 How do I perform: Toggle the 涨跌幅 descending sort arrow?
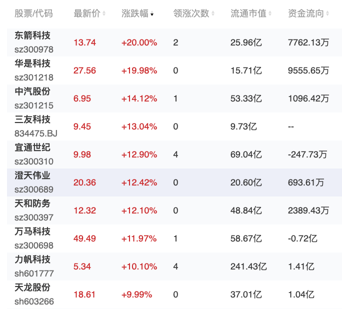152,14
